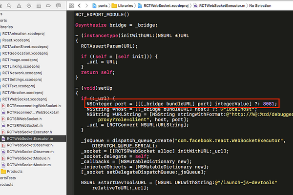293x195 pixels.
Task: Select RCTNetwork.xcodeproj in navigator
Action: [22, 73]
